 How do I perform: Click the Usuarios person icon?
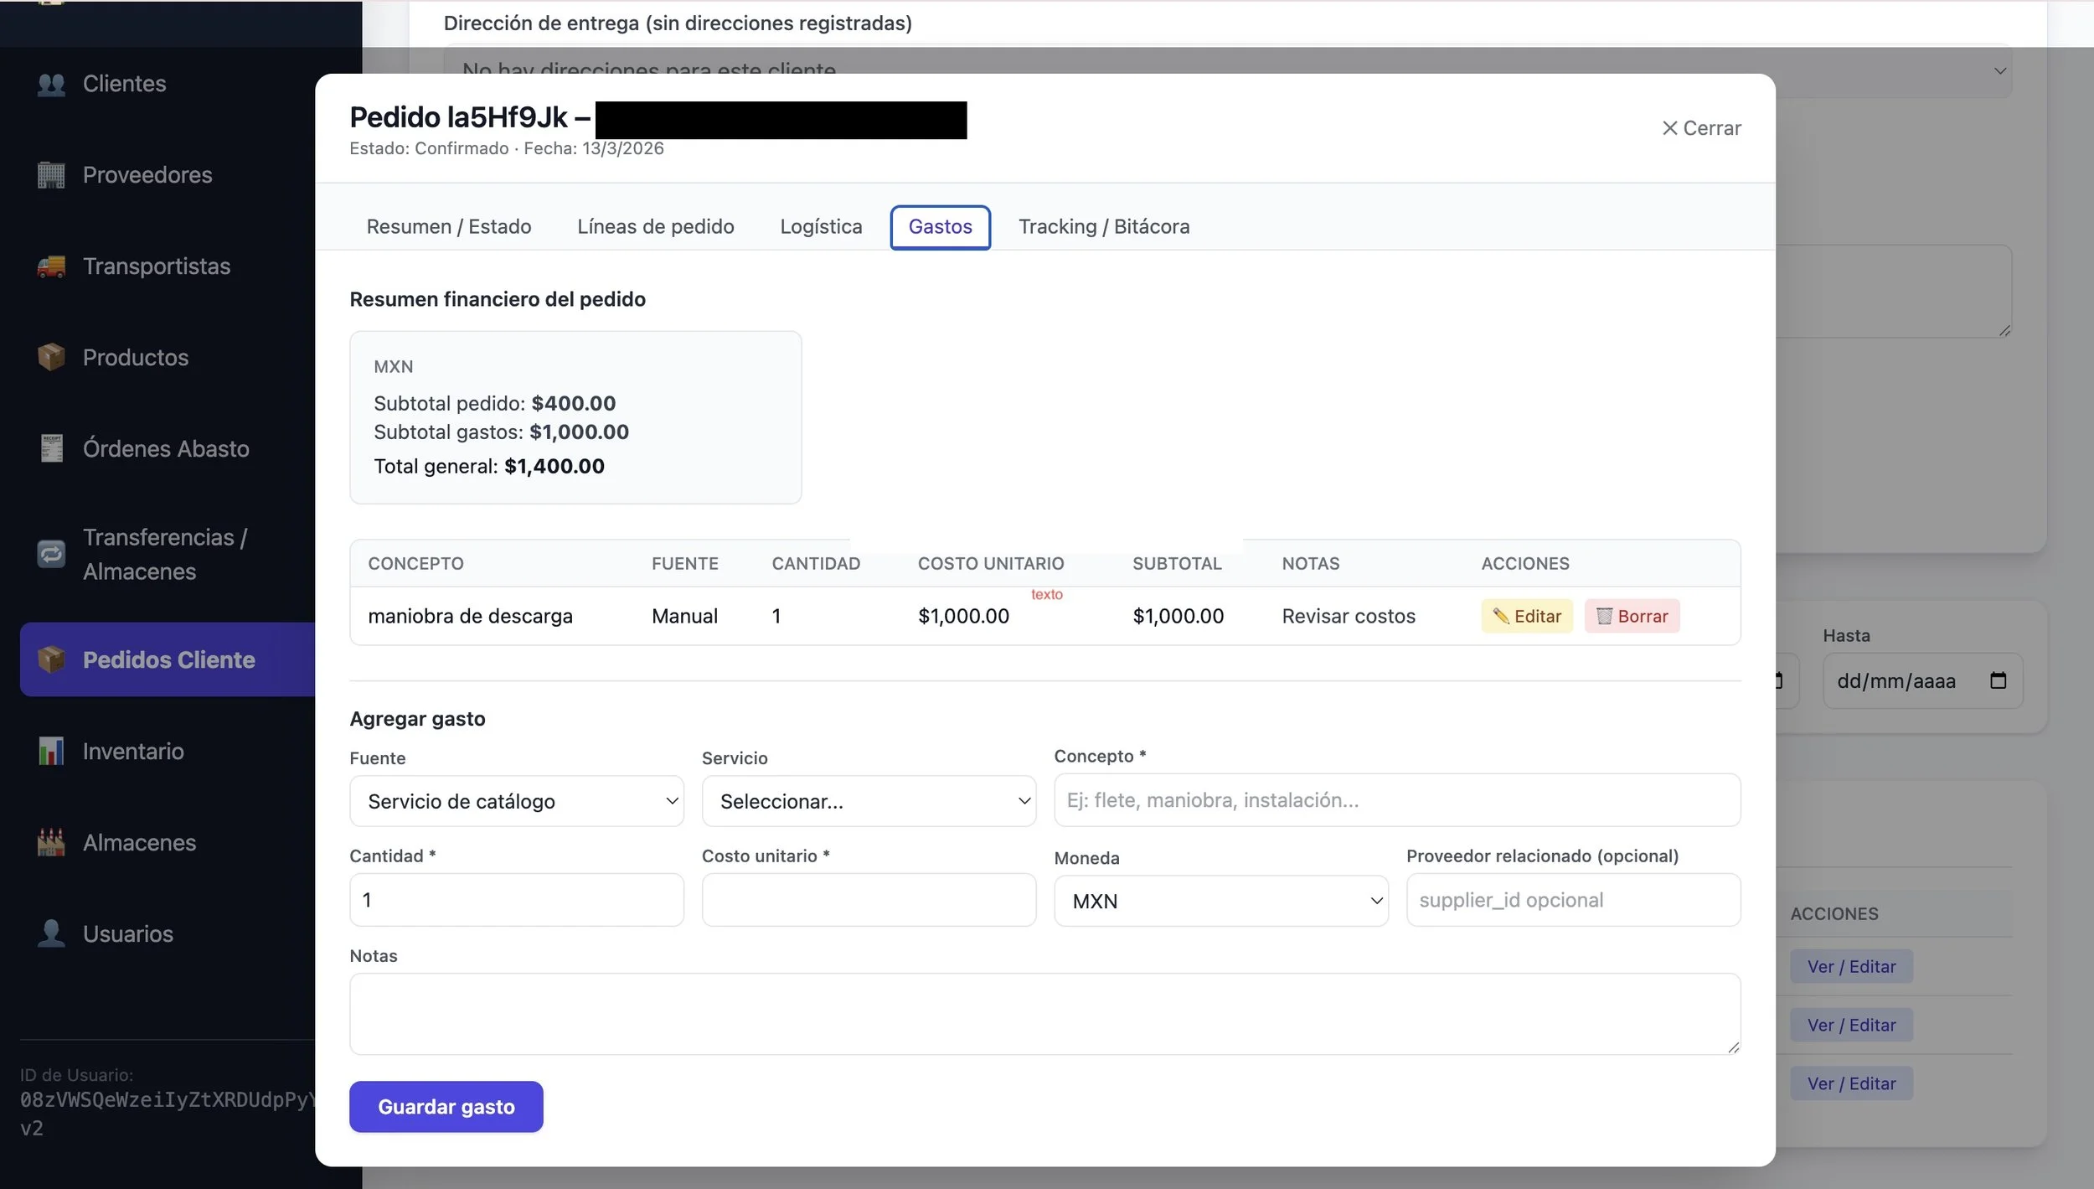tap(51, 934)
